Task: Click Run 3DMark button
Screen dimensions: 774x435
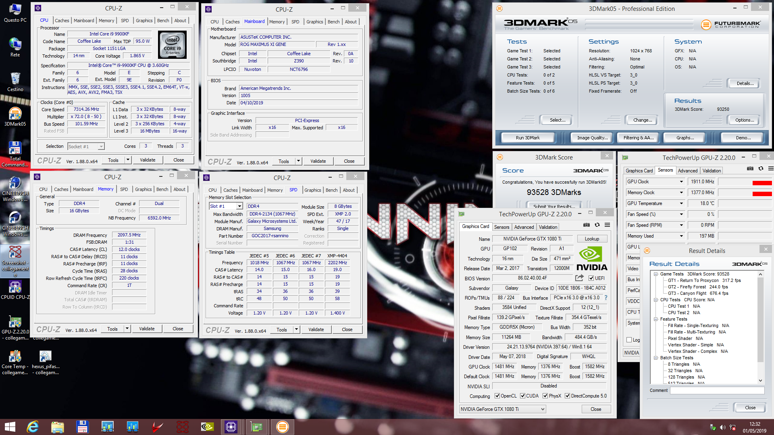Action: 528,138
